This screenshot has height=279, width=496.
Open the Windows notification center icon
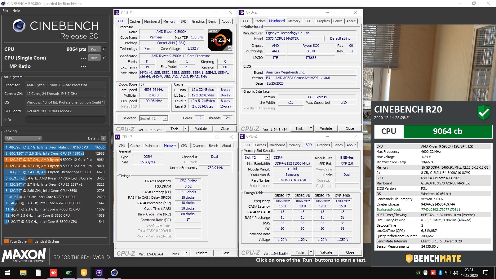tap(486, 273)
